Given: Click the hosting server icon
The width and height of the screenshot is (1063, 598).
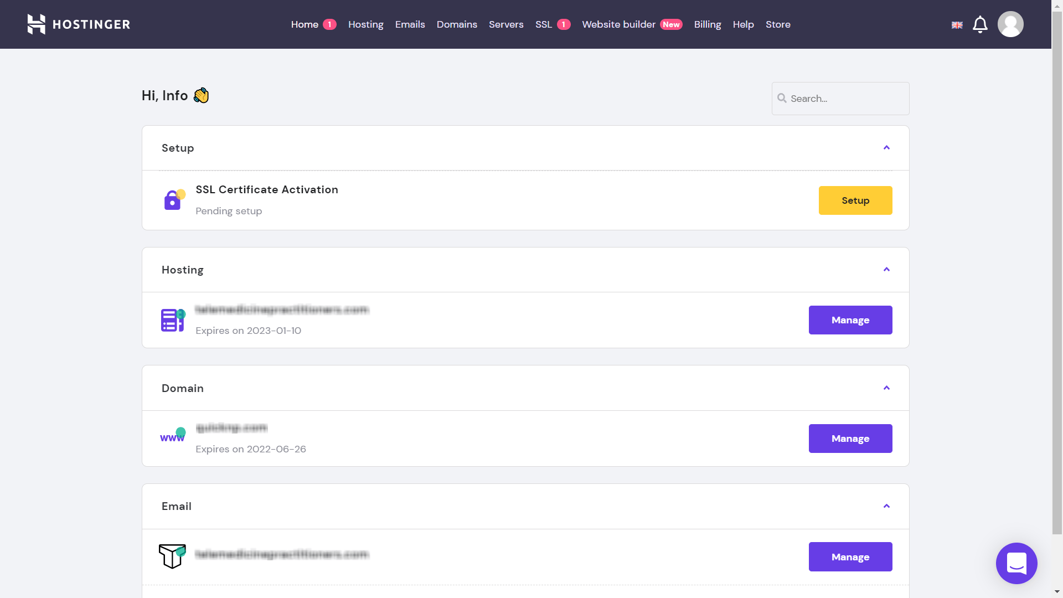Looking at the screenshot, I should coord(173,320).
